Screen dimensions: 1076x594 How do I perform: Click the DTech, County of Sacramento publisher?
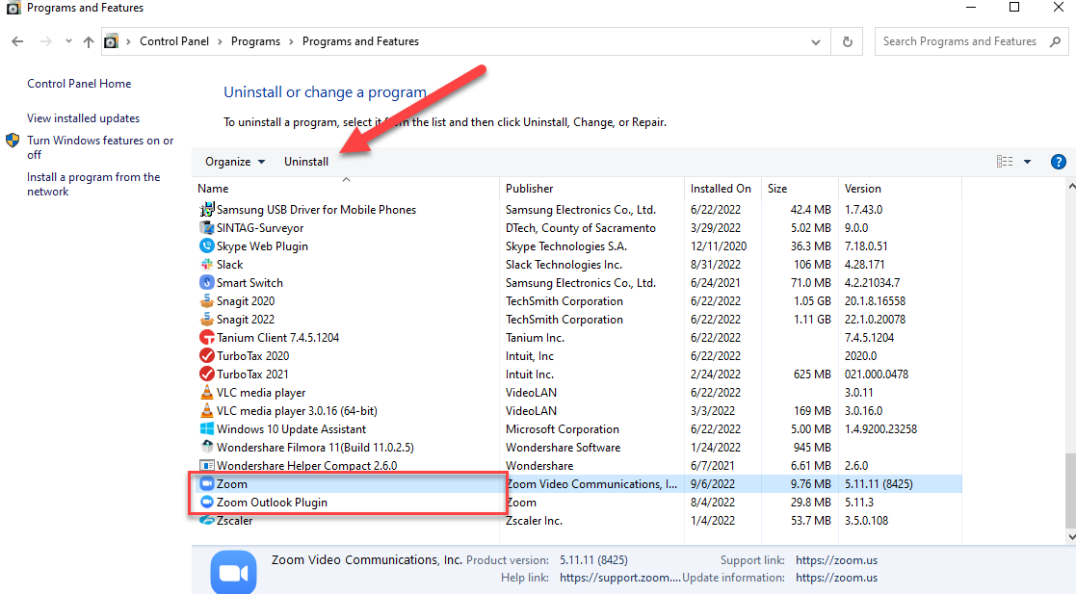[x=581, y=228]
